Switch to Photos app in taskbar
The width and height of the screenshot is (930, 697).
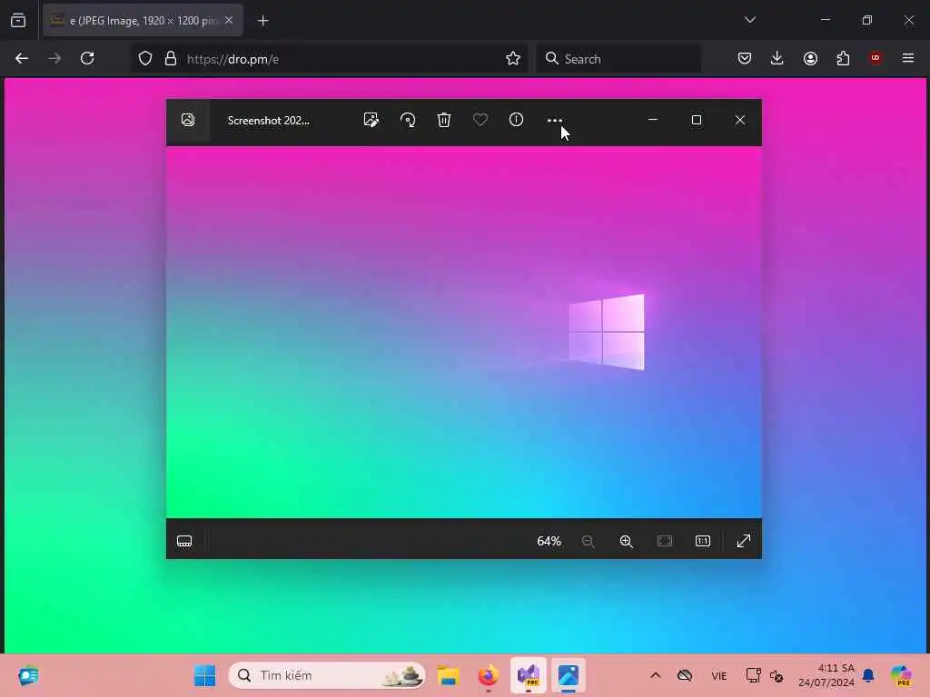coord(569,675)
